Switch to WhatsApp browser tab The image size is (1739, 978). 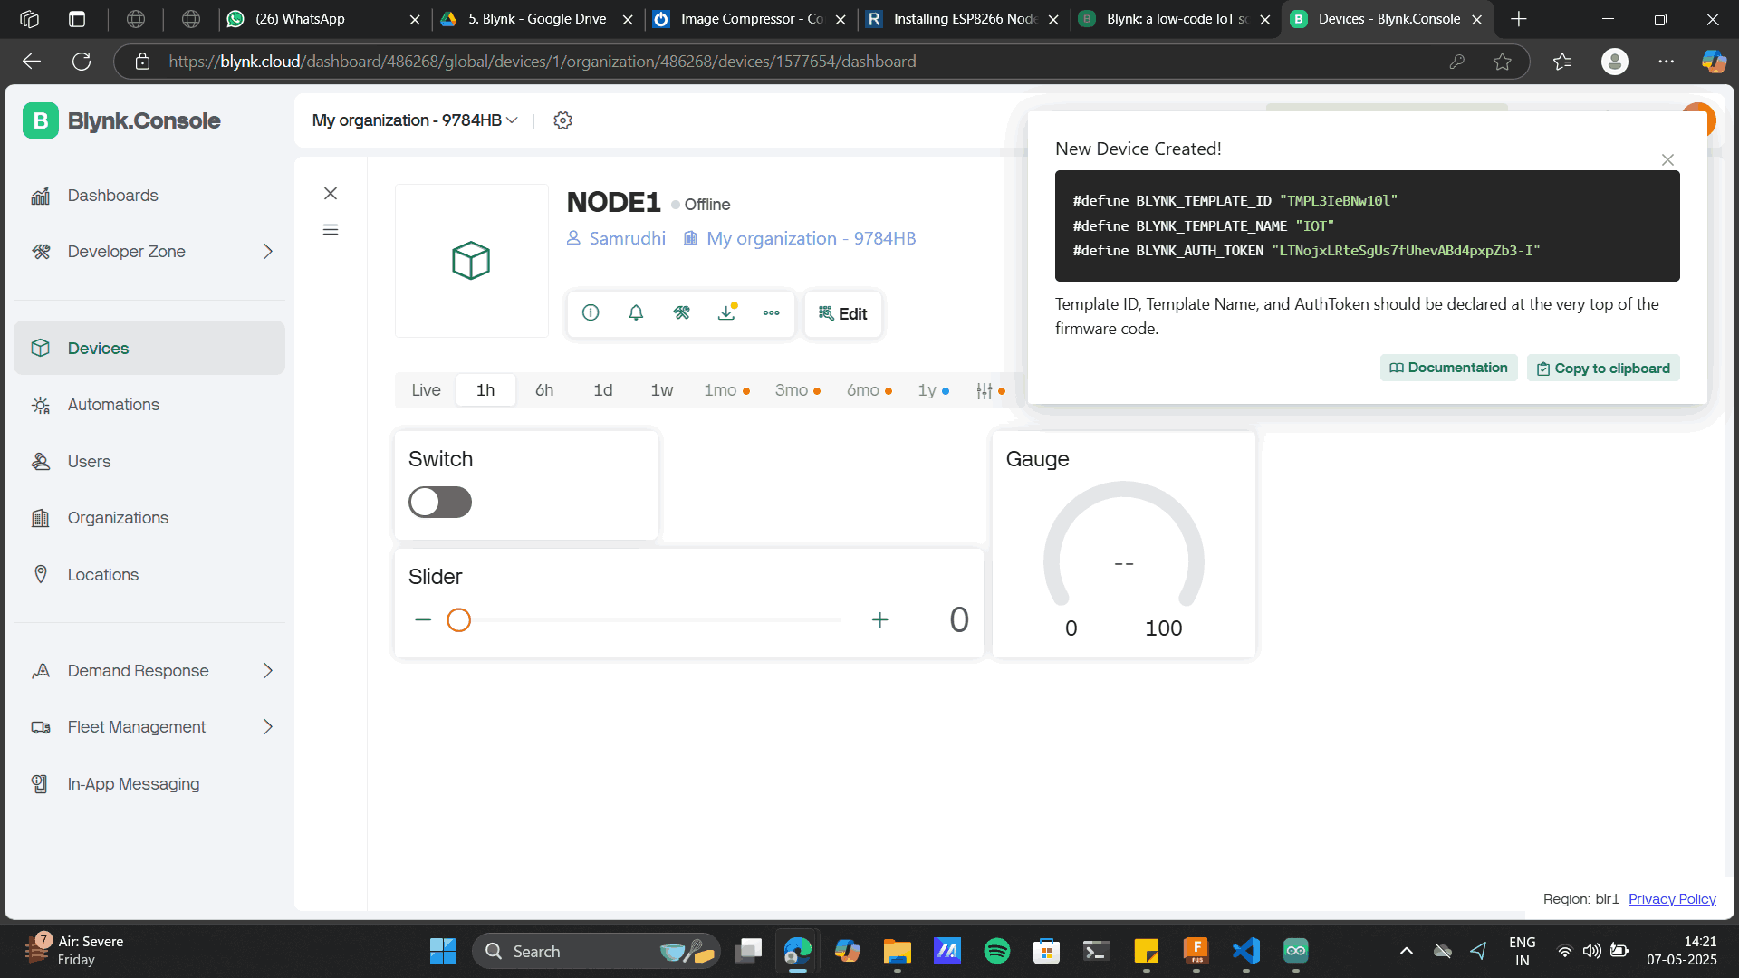[324, 19]
